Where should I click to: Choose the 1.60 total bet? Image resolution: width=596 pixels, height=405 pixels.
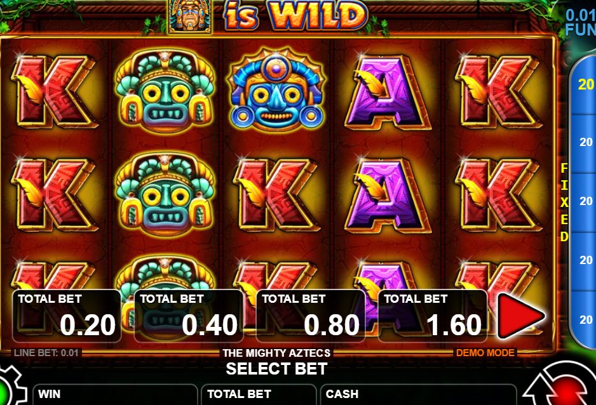[433, 315]
